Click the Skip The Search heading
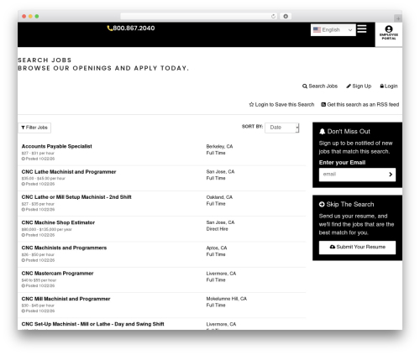 pyautogui.click(x=350, y=205)
